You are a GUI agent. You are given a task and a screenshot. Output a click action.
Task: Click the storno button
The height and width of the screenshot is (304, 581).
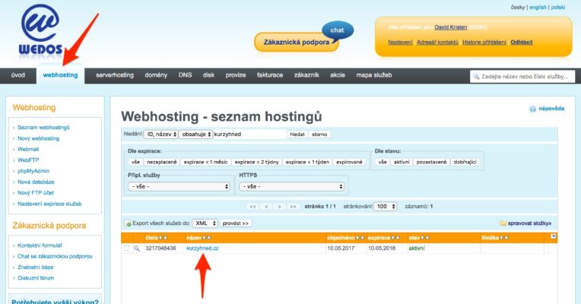[x=319, y=135]
